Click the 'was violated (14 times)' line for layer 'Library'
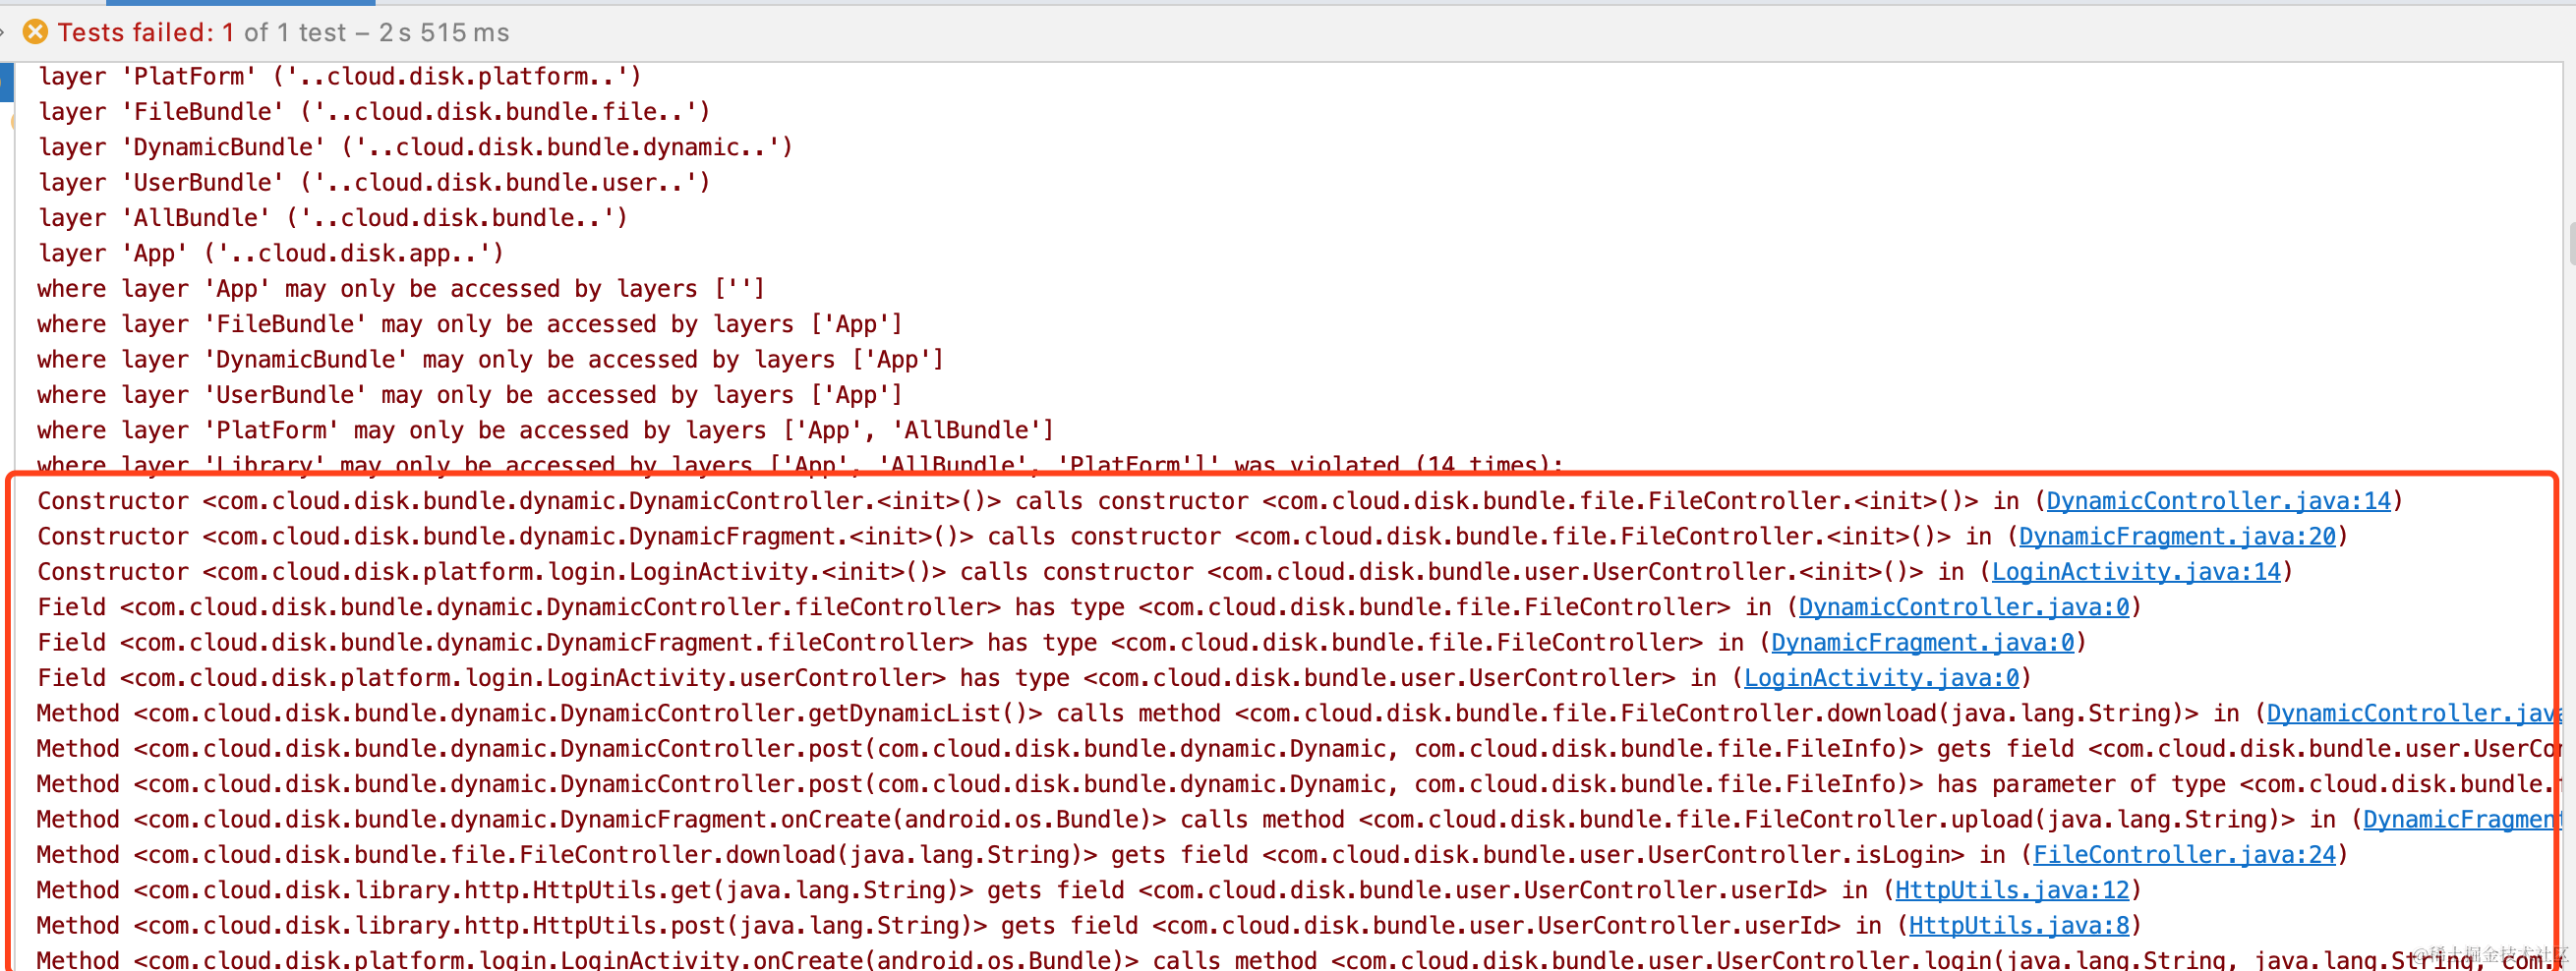This screenshot has width=2576, height=971. [800, 464]
